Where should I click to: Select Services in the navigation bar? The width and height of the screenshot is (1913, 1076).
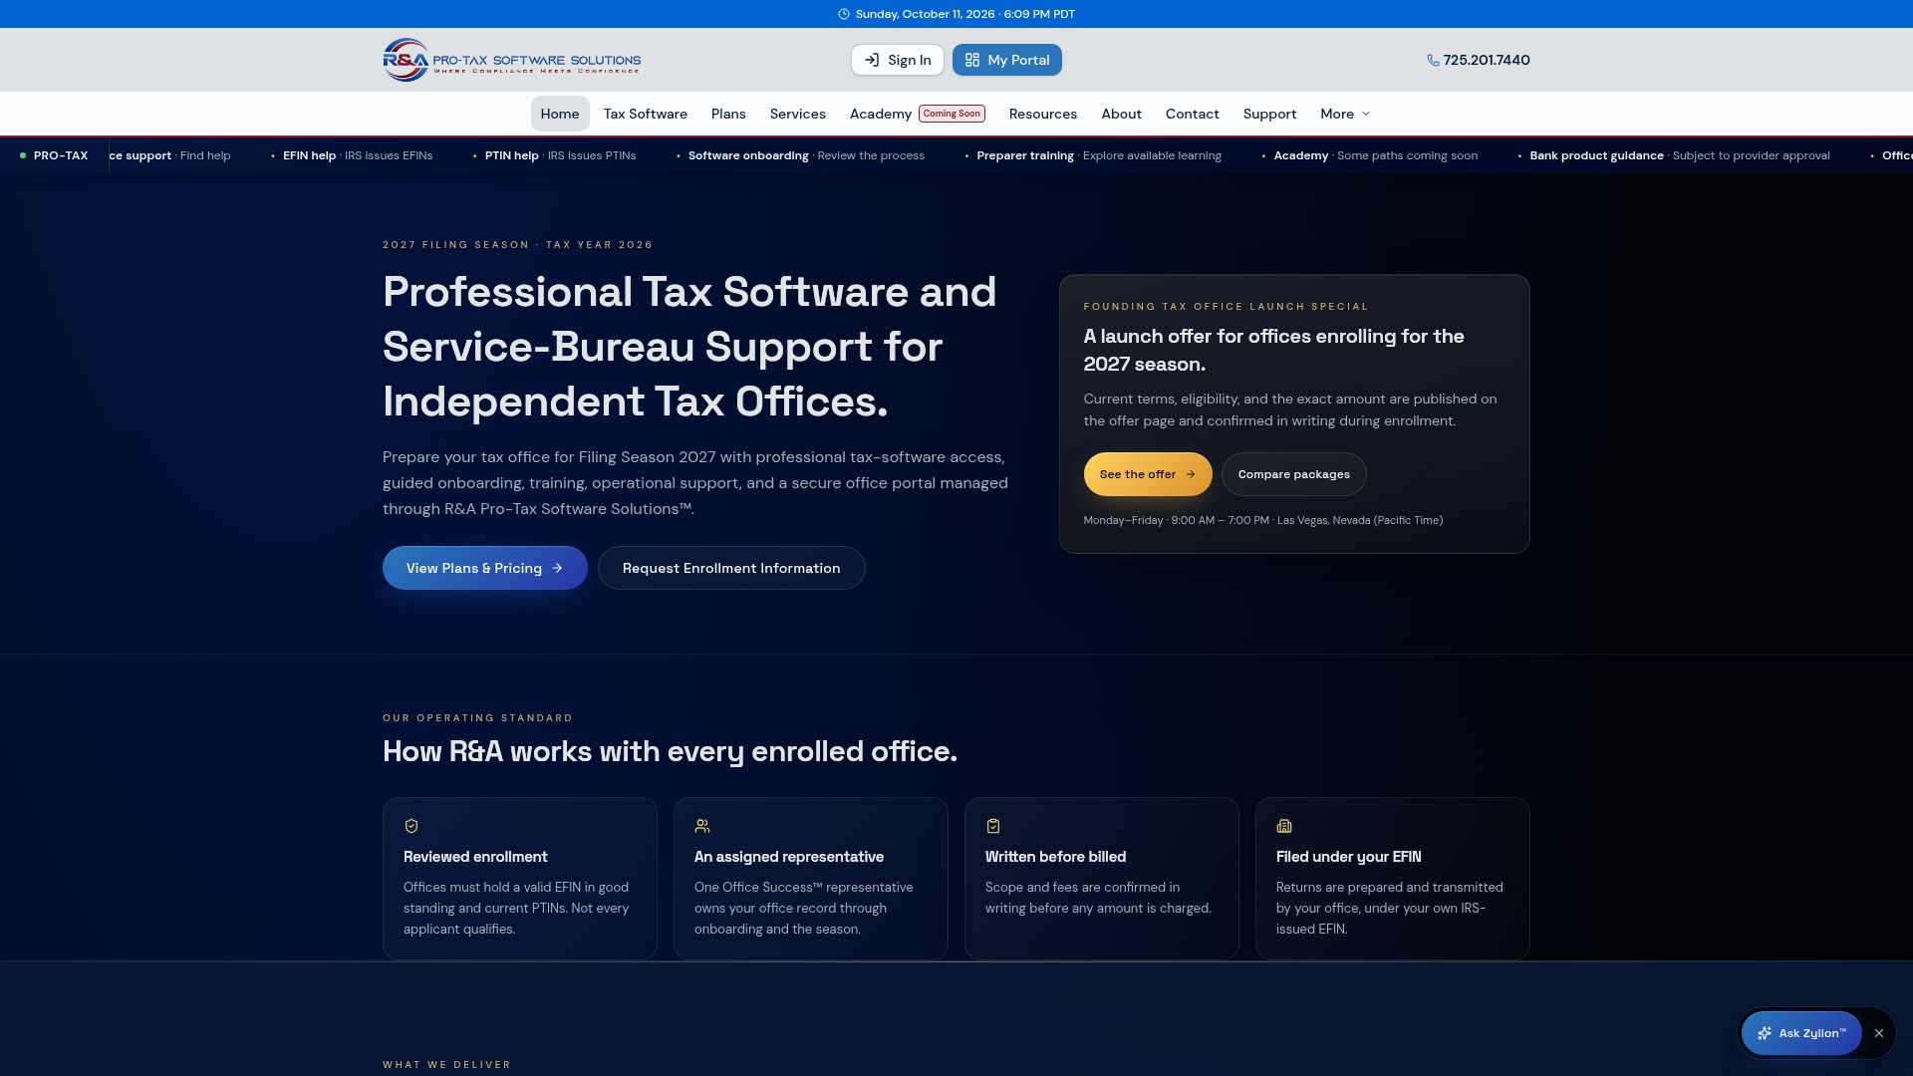tap(798, 114)
